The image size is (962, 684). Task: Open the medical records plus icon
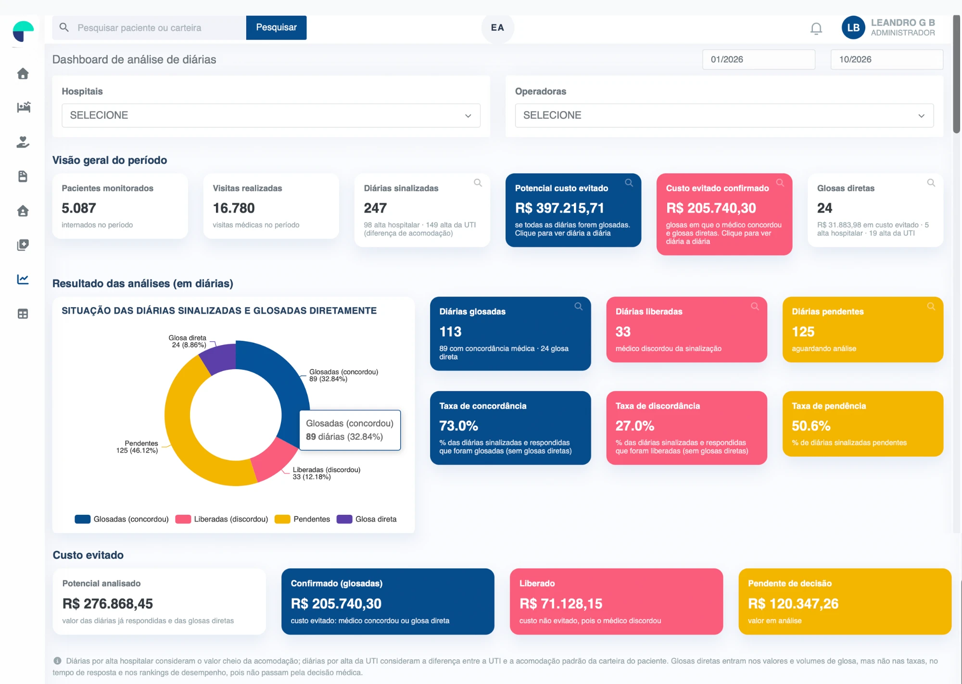coord(23,245)
